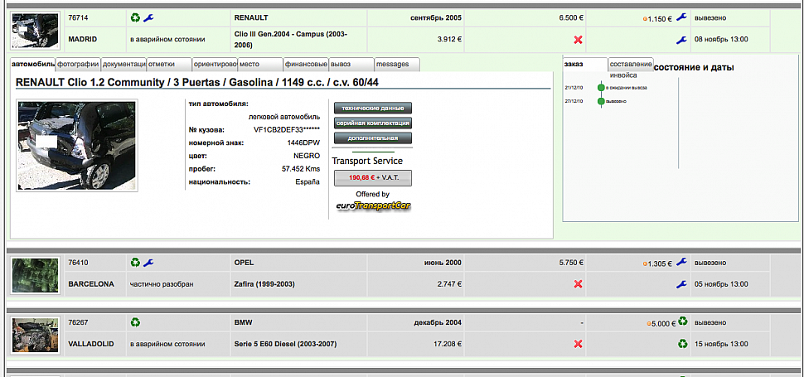Viewport: 804px width, 377px height.
Task: Click the recycle icon in the 76267 row
Action: [x=135, y=322]
